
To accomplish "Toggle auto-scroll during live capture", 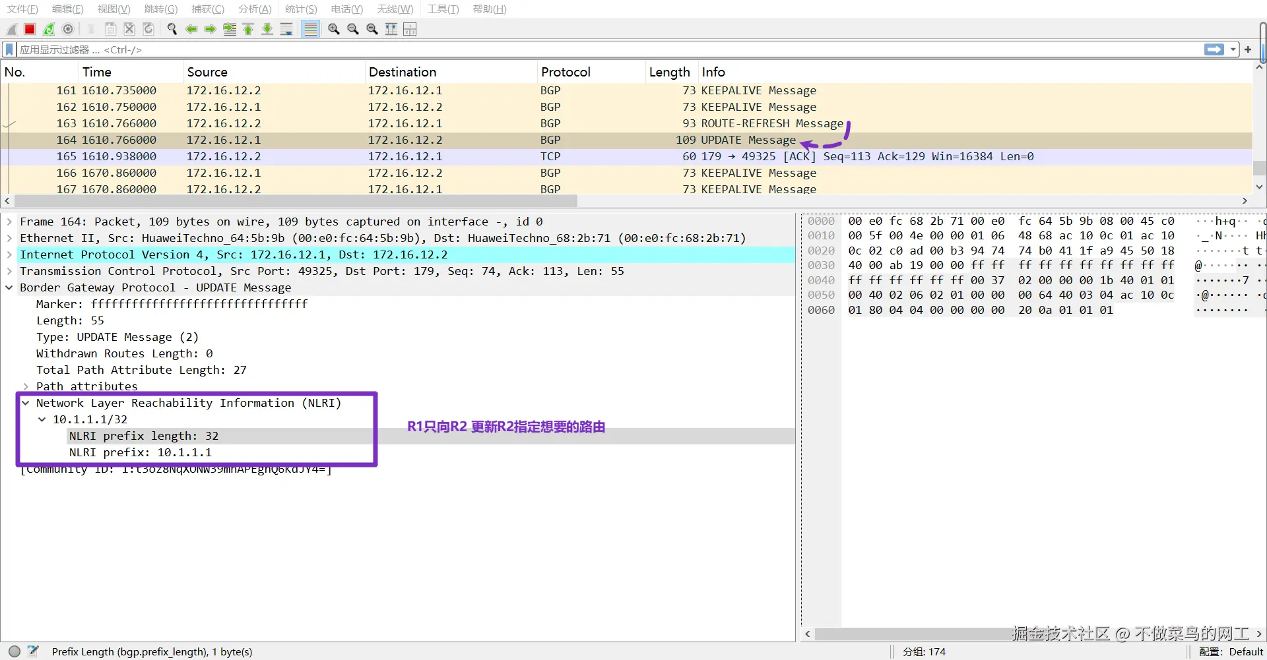I will [x=286, y=29].
